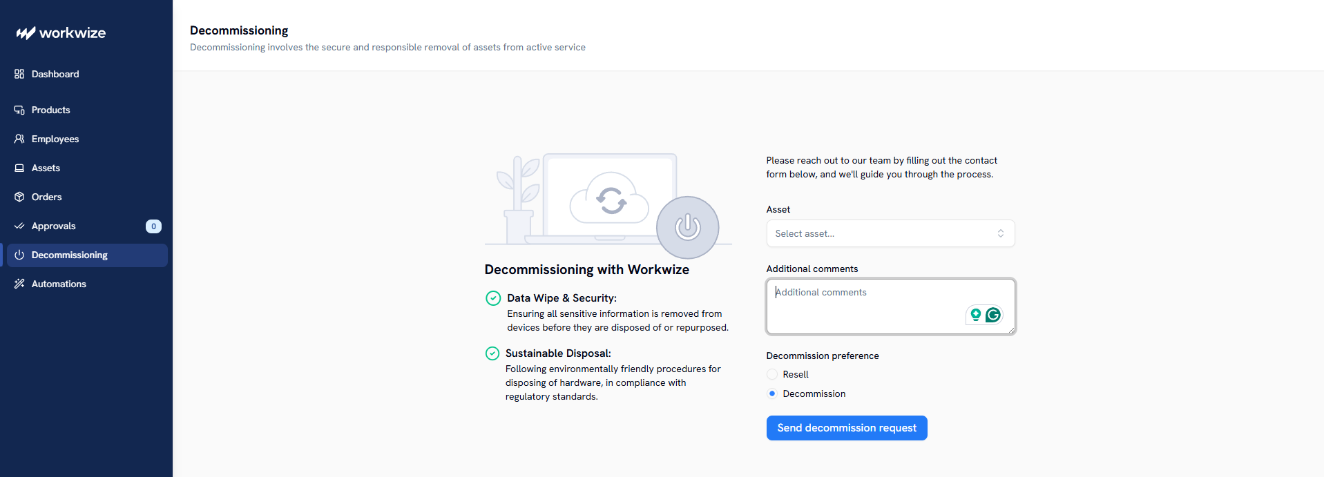Select the Resell radio option

772,374
